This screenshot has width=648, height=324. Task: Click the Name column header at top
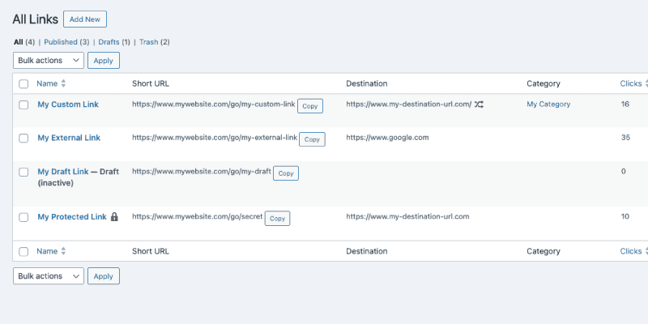pyautogui.click(x=47, y=83)
